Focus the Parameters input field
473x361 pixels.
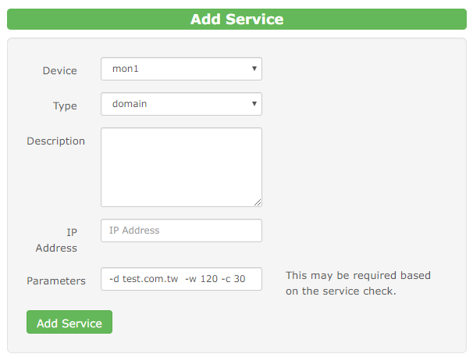(x=181, y=279)
